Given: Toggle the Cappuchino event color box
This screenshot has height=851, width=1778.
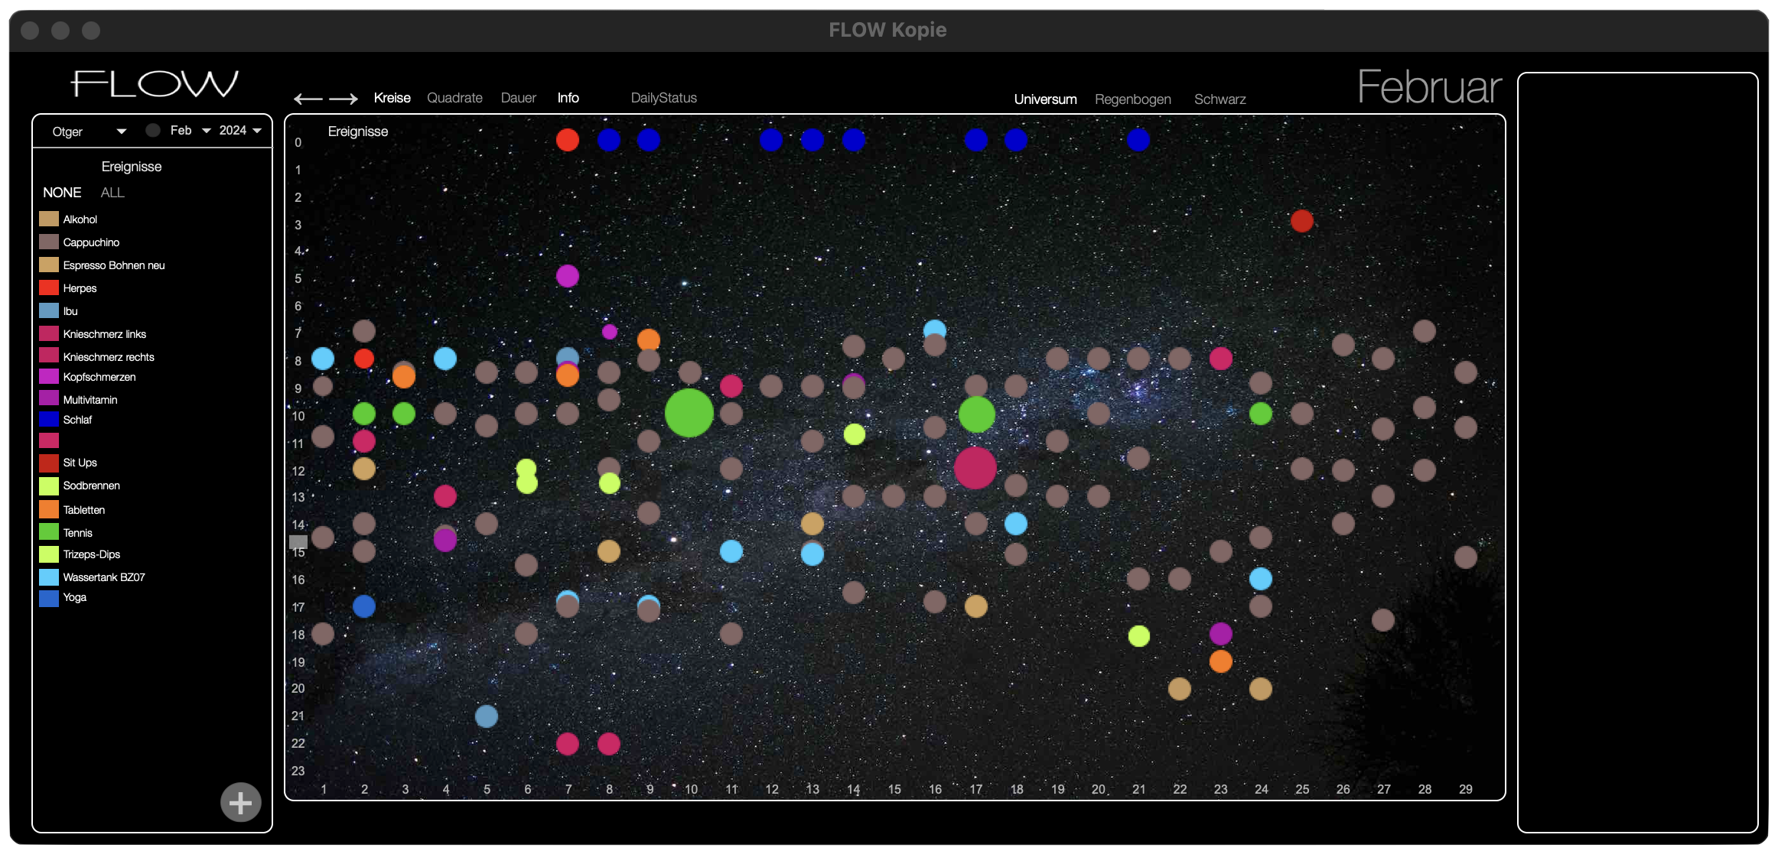Looking at the screenshot, I should click(49, 242).
